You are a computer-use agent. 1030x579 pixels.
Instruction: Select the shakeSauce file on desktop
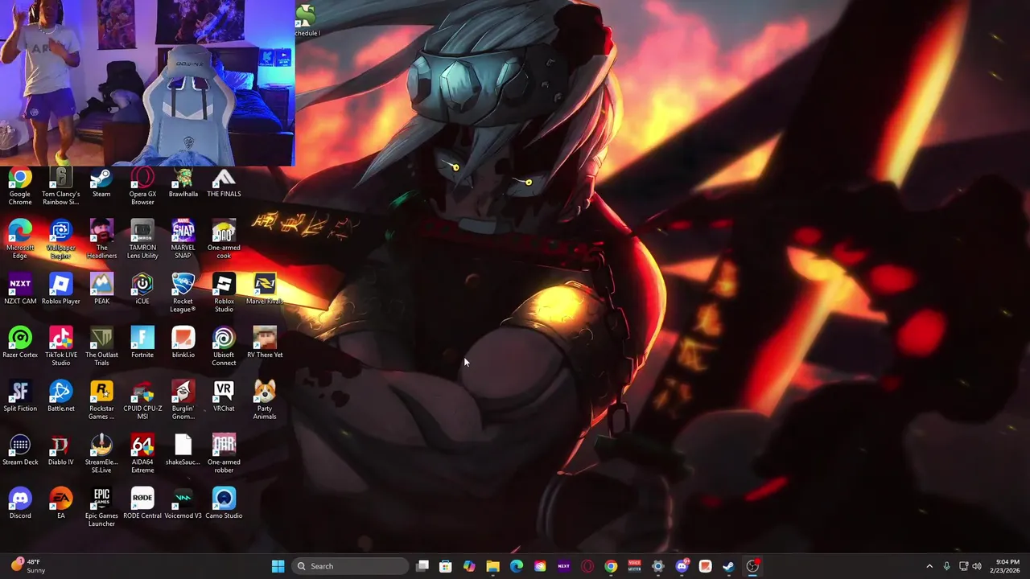(x=183, y=450)
